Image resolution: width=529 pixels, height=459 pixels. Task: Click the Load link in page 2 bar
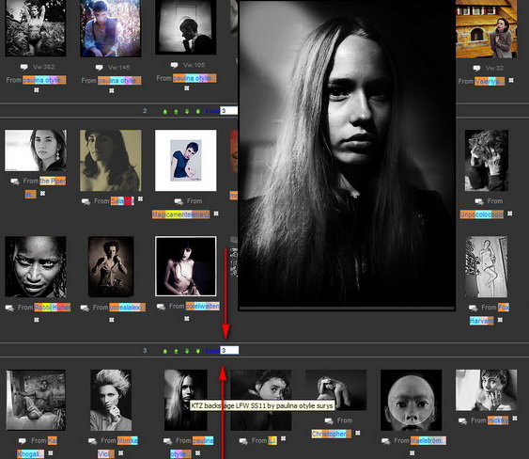(212, 111)
